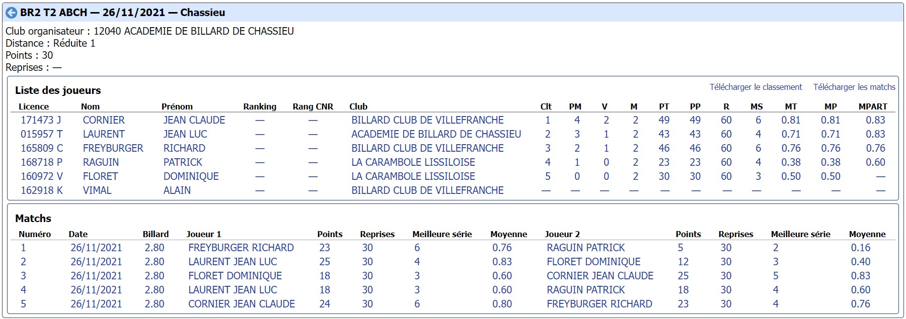Open licence 171473 J player entry

tap(41, 120)
